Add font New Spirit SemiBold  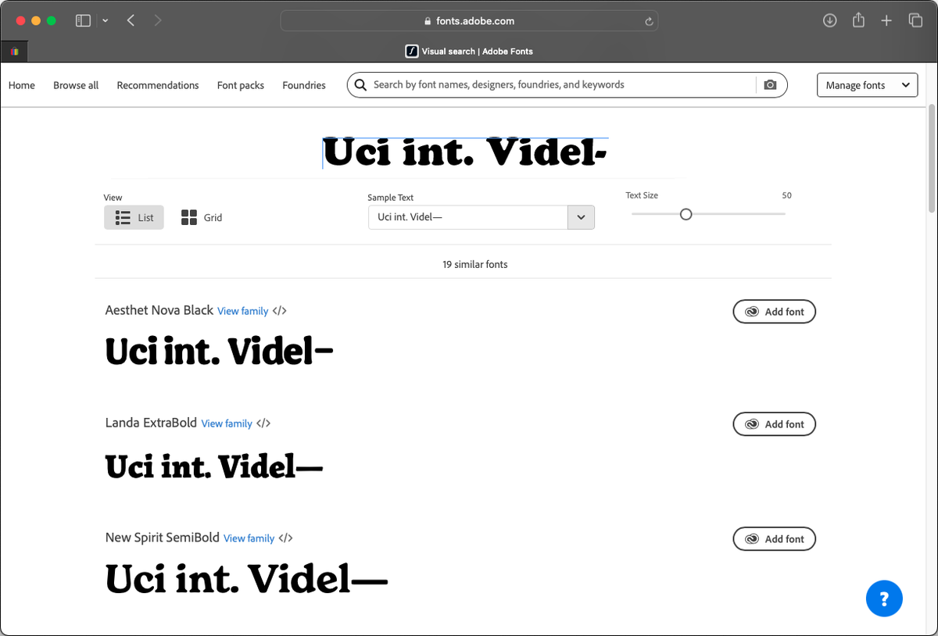coord(774,538)
